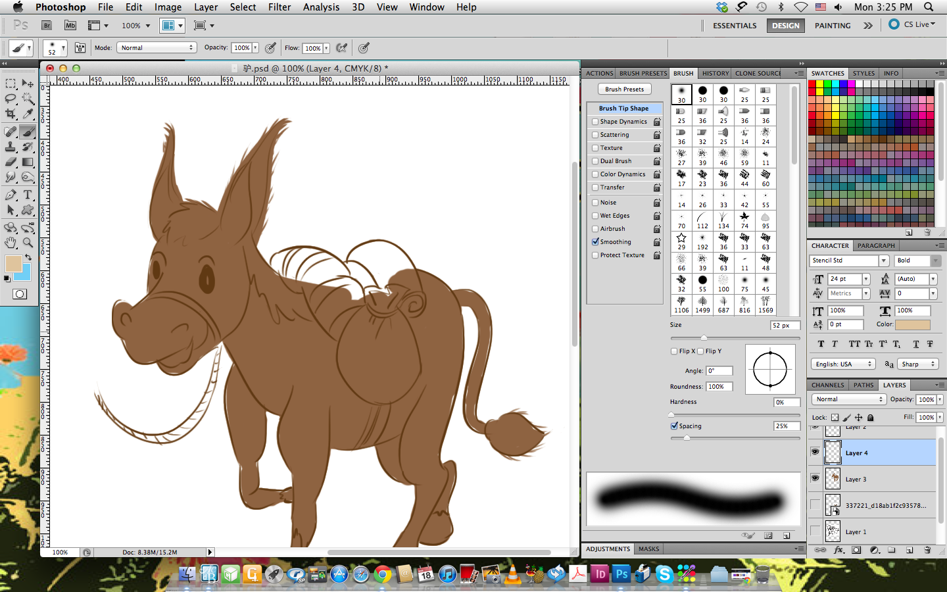947x592 pixels.
Task: Enable the Shape Dynamics checkbox
Action: 595,122
